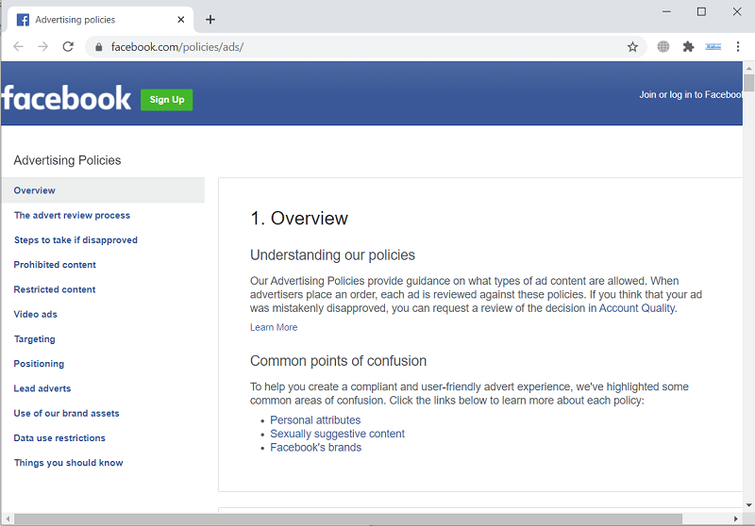This screenshot has width=755, height=526.
Task: Open Lead adverts in the sidebar
Action: pyautogui.click(x=42, y=388)
